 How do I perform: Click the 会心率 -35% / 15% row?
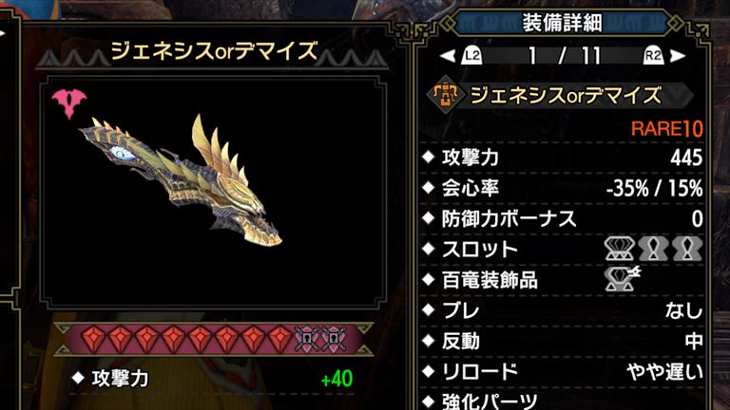pyautogui.click(x=562, y=188)
